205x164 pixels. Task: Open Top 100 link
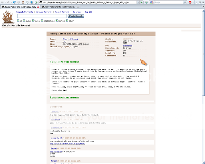[88, 12]
